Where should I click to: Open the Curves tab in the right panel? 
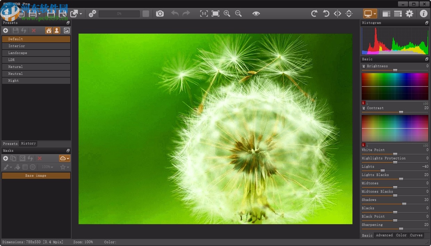point(416,235)
